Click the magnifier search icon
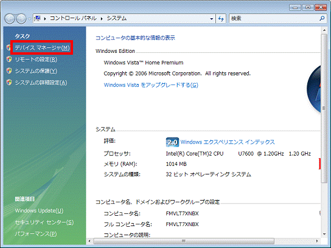331x248 pixels. [x=322, y=19]
